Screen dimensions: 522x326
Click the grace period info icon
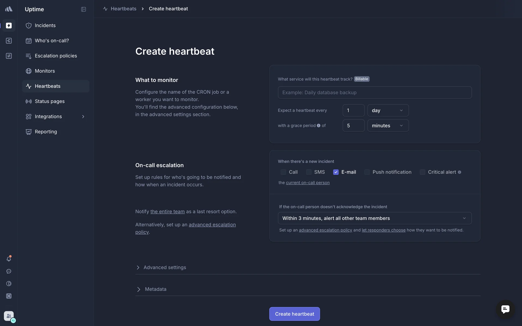(318, 126)
